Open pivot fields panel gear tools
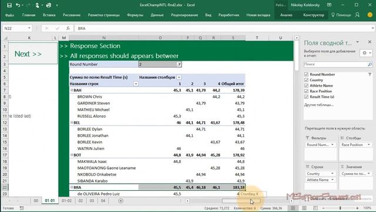 [x=366, y=53]
